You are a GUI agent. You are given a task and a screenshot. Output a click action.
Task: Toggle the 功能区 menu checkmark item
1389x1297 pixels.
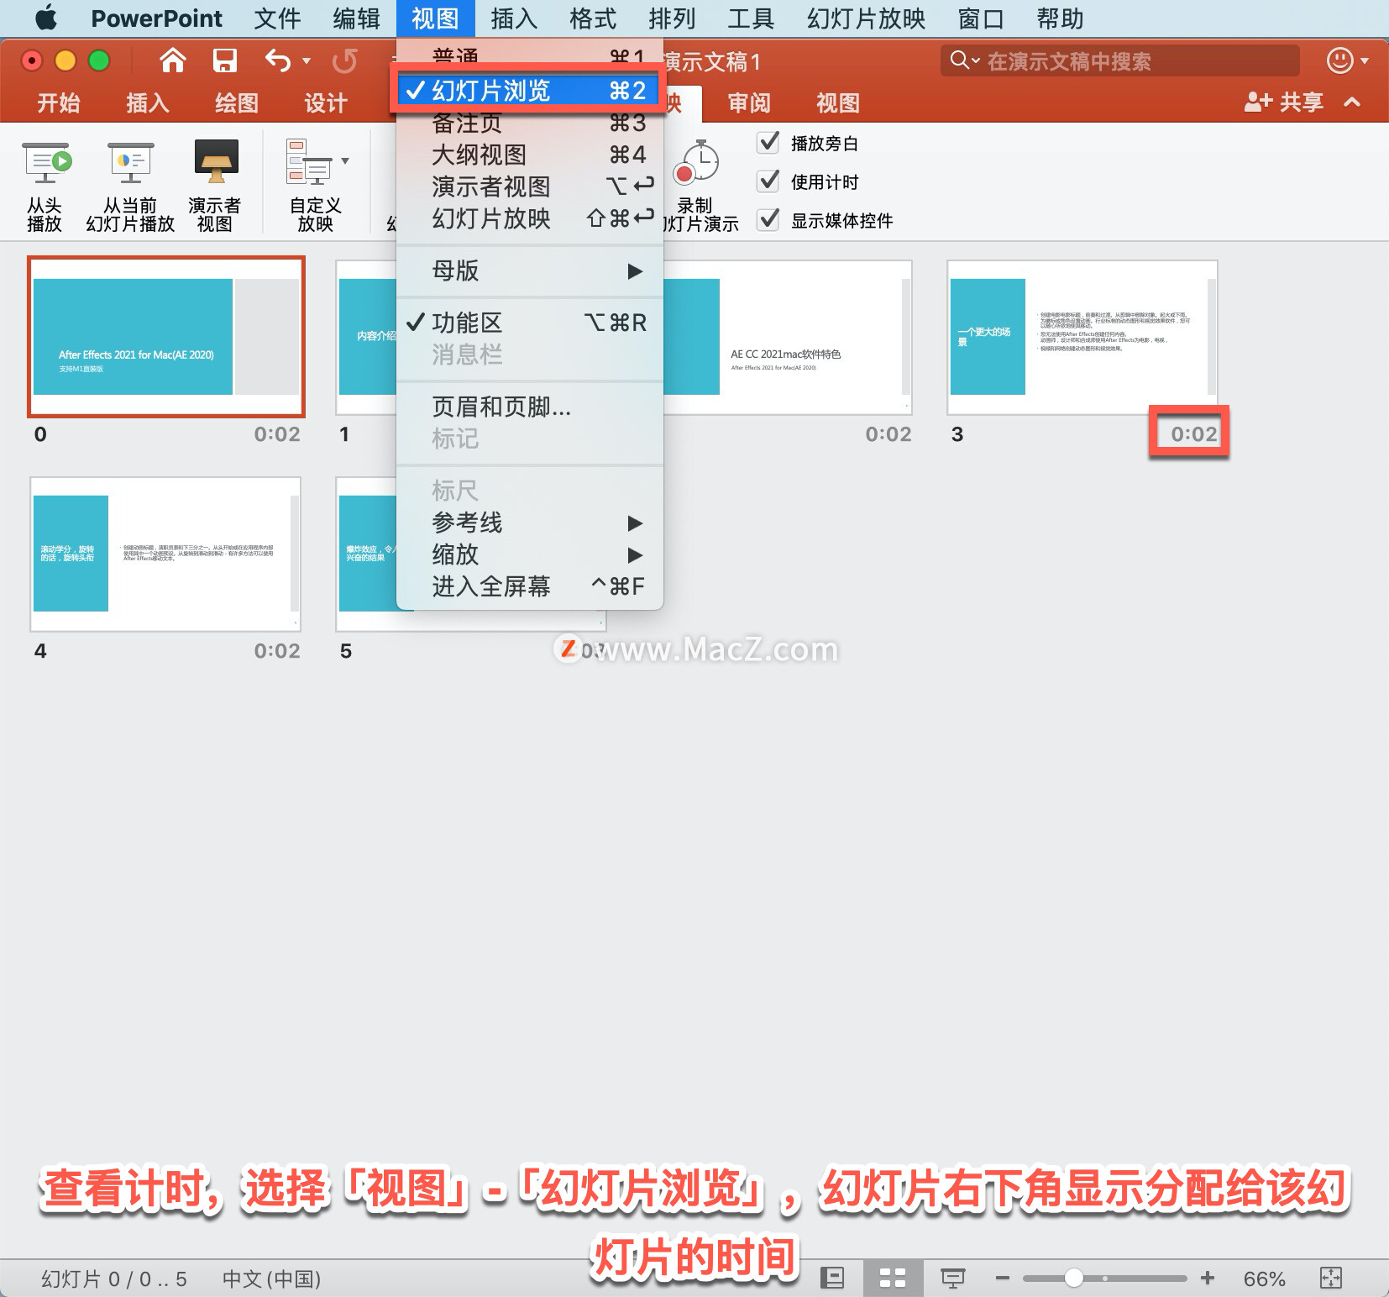529,323
